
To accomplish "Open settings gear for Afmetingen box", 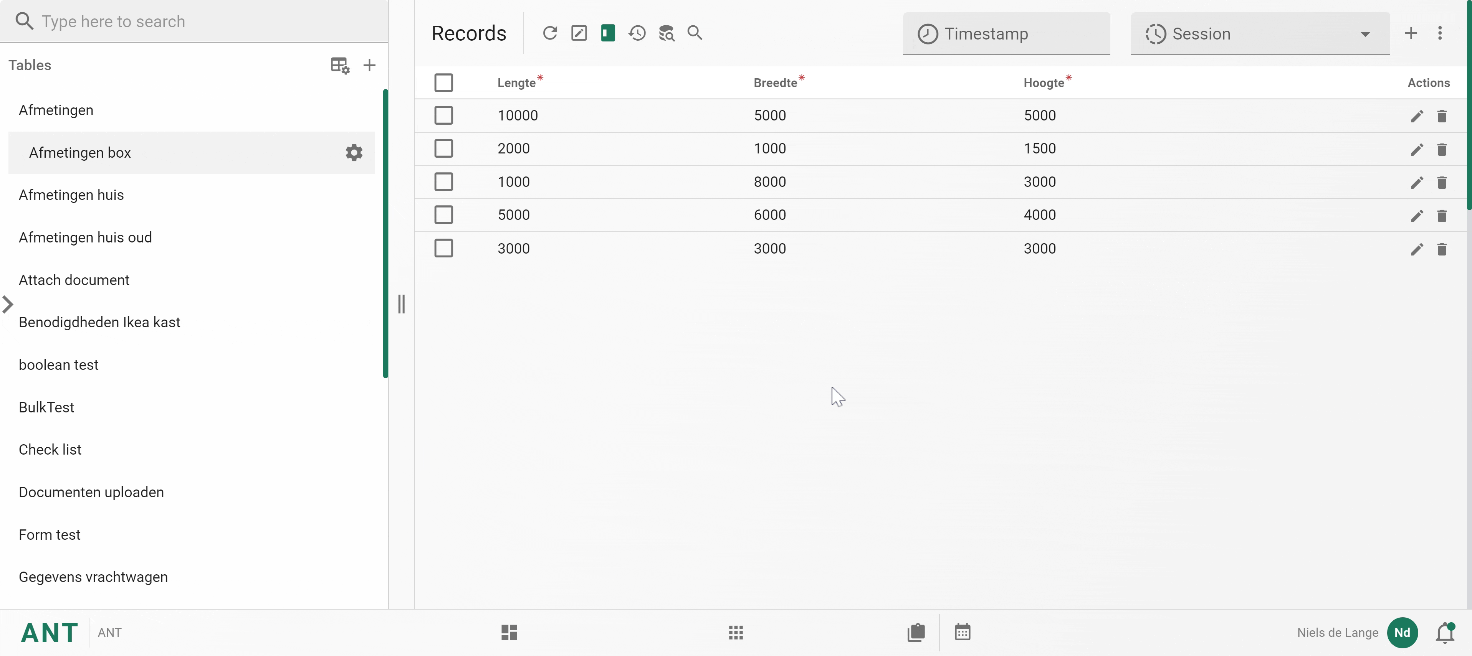I will 354,152.
